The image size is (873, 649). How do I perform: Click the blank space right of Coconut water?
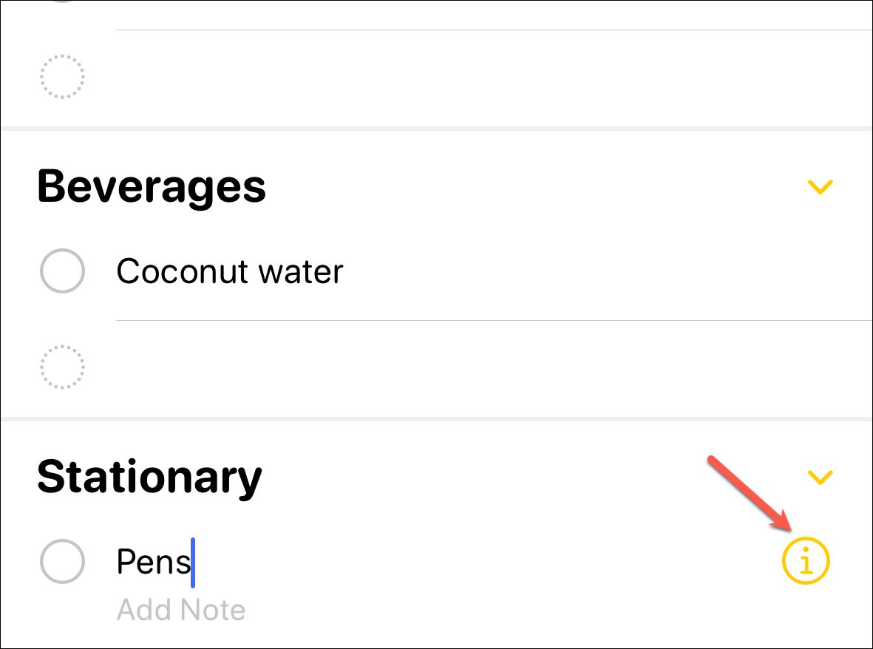591,271
